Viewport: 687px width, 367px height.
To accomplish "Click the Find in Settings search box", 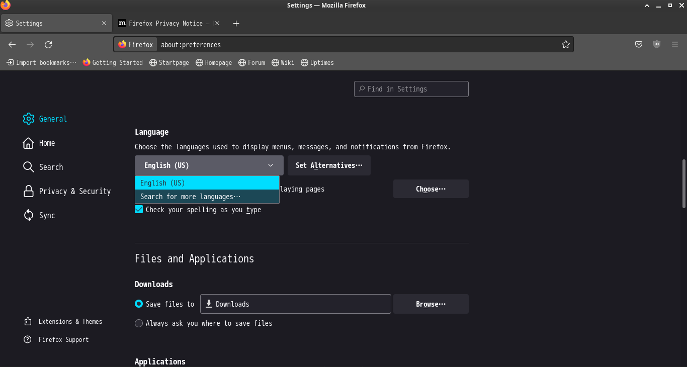I will (x=411, y=89).
